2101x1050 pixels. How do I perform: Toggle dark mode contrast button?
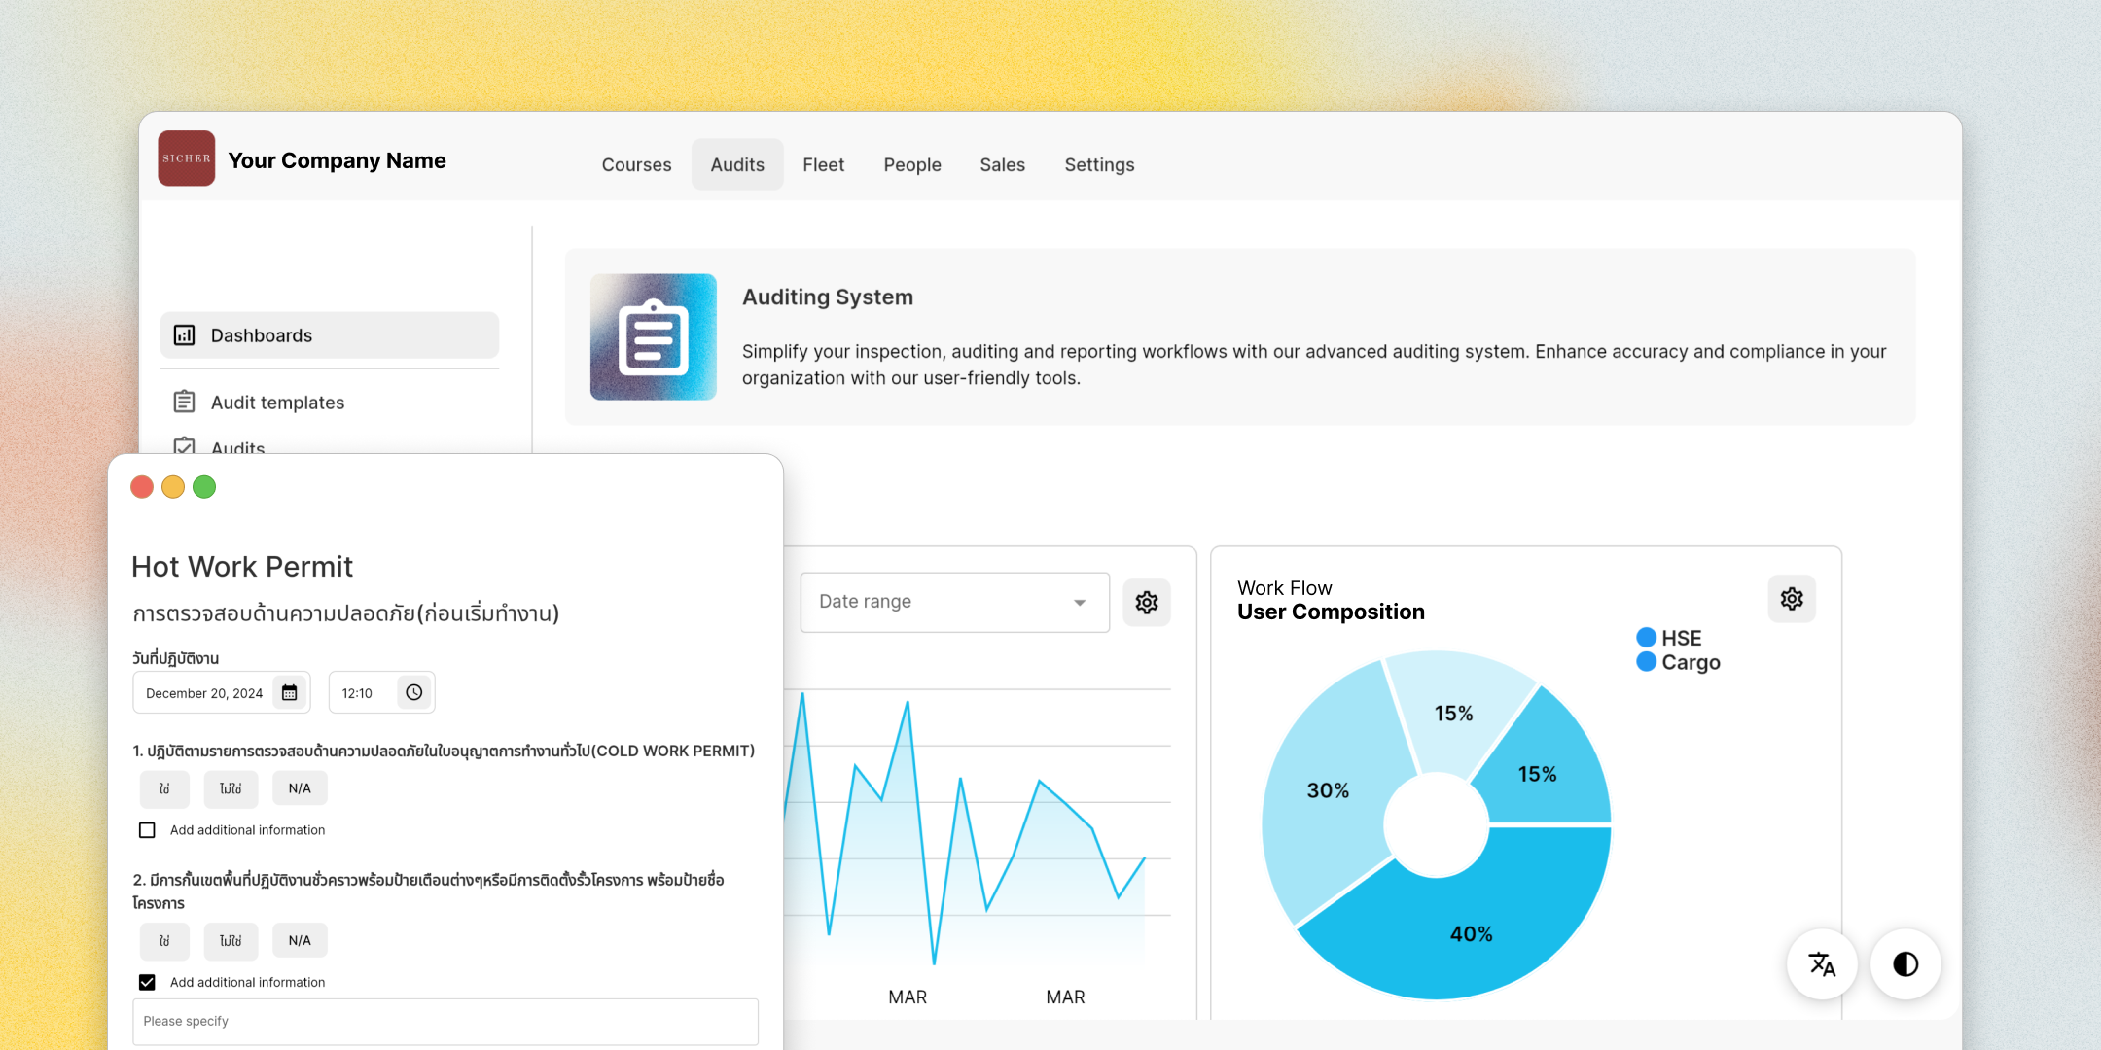tap(1905, 964)
